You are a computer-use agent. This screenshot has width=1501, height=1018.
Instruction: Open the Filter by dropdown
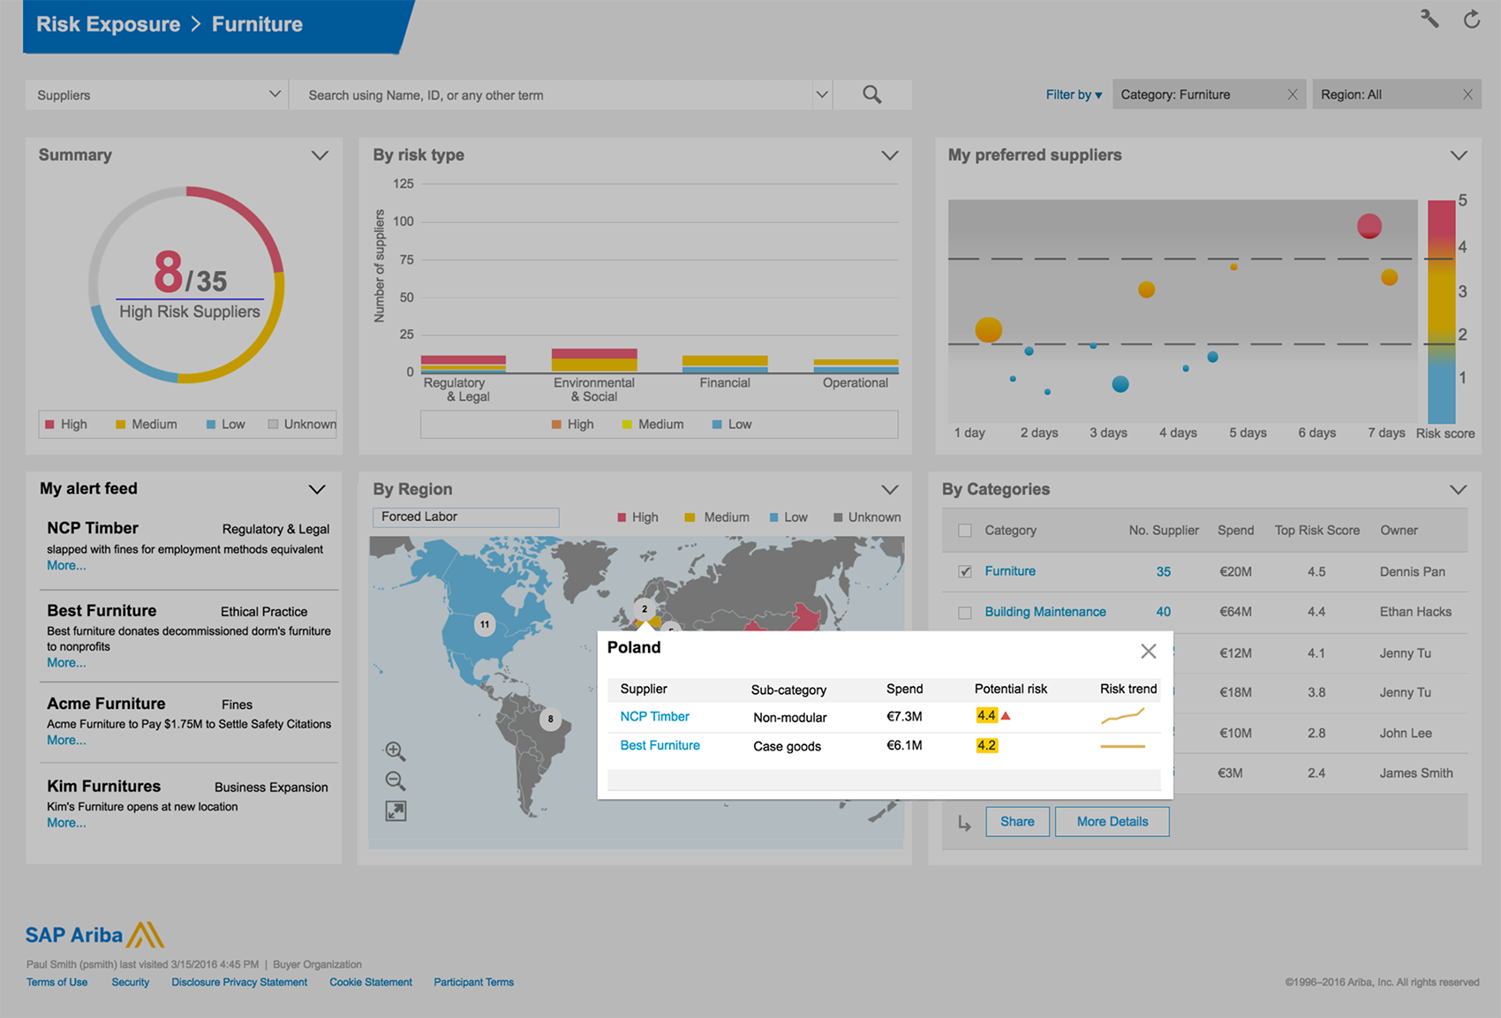pyautogui.click(x=1073, y=94)
